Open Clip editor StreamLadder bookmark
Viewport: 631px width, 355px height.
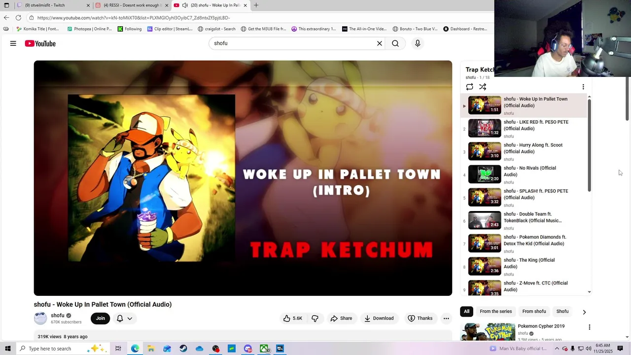pos(170,29)
